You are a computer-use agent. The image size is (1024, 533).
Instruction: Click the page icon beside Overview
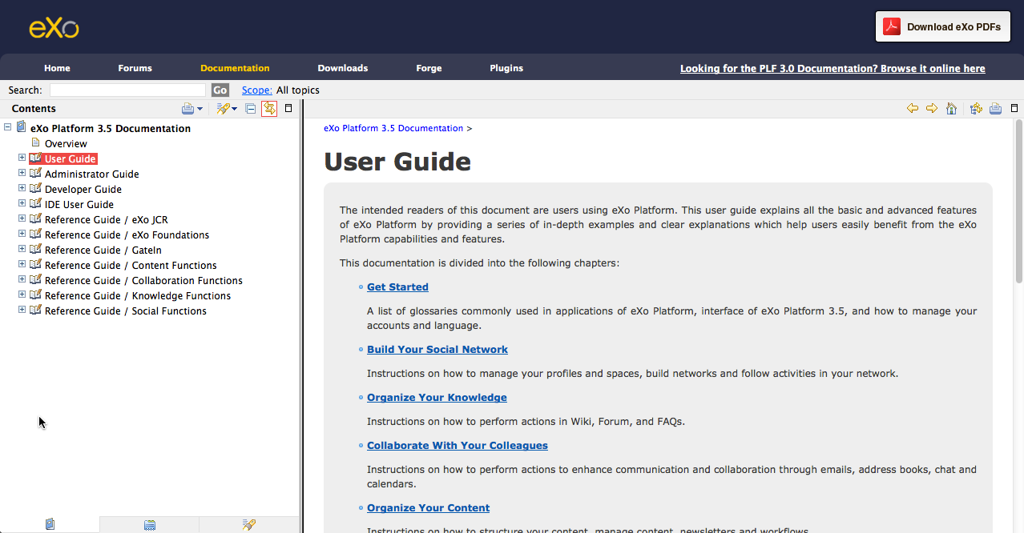pos(35,142)
